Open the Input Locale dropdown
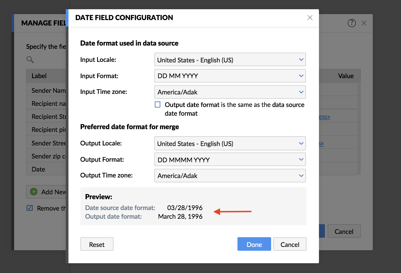Screen dimensions: 401x273 (x=230, y=60)
